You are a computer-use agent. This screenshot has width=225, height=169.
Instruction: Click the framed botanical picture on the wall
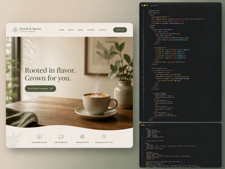(100, 56)
